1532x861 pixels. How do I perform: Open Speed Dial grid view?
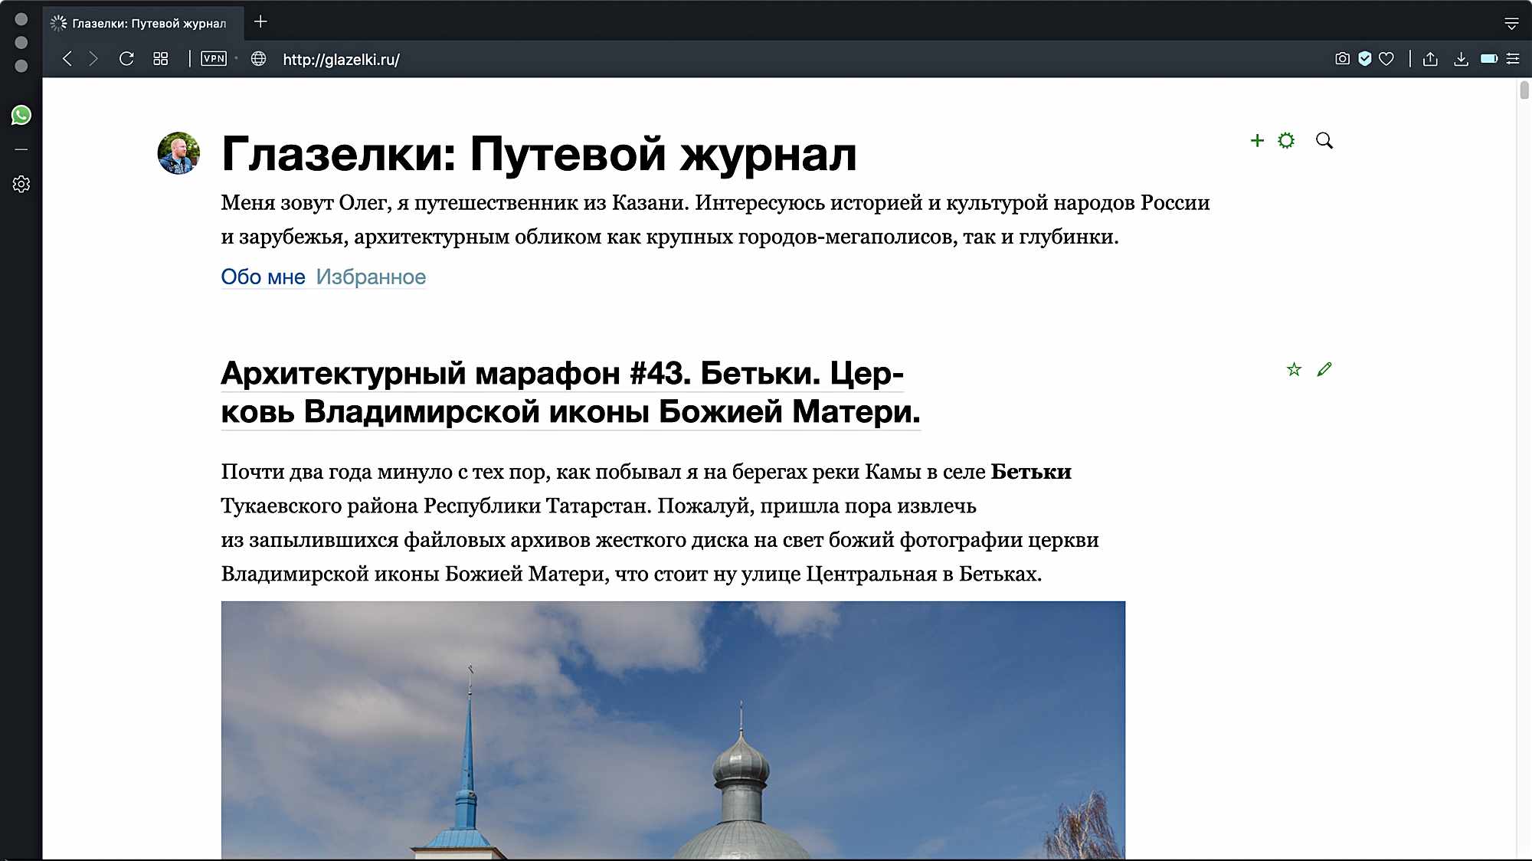160,59
